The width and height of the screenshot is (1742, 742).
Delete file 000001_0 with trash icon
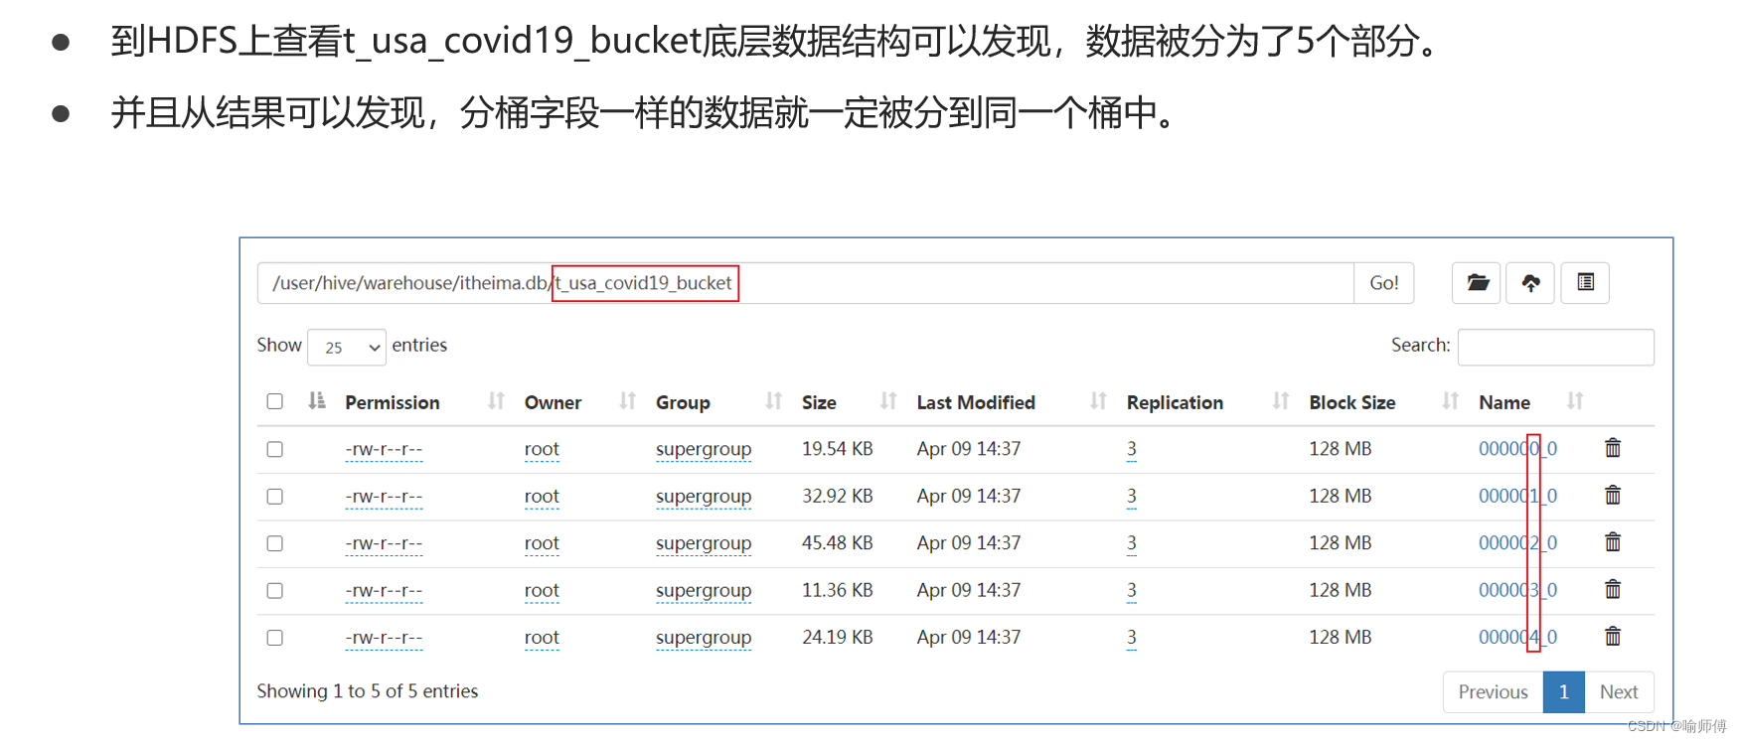[1613, 495]
